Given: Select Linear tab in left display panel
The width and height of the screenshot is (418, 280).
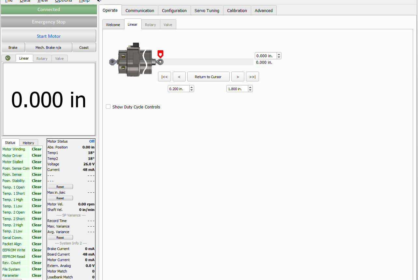Looking at the screenshot, I should pyautogui.click(x=24, y=58).
